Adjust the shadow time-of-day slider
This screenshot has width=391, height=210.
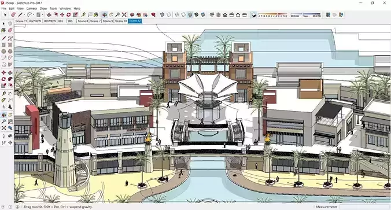click(x=306, y=15)
